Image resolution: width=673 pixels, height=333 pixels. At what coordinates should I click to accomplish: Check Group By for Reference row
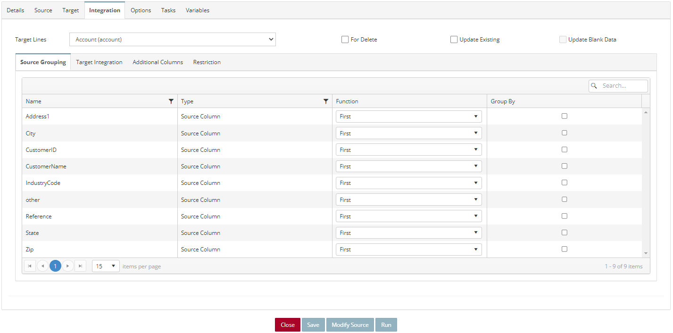pyautogui.click(x=565, y=216)
